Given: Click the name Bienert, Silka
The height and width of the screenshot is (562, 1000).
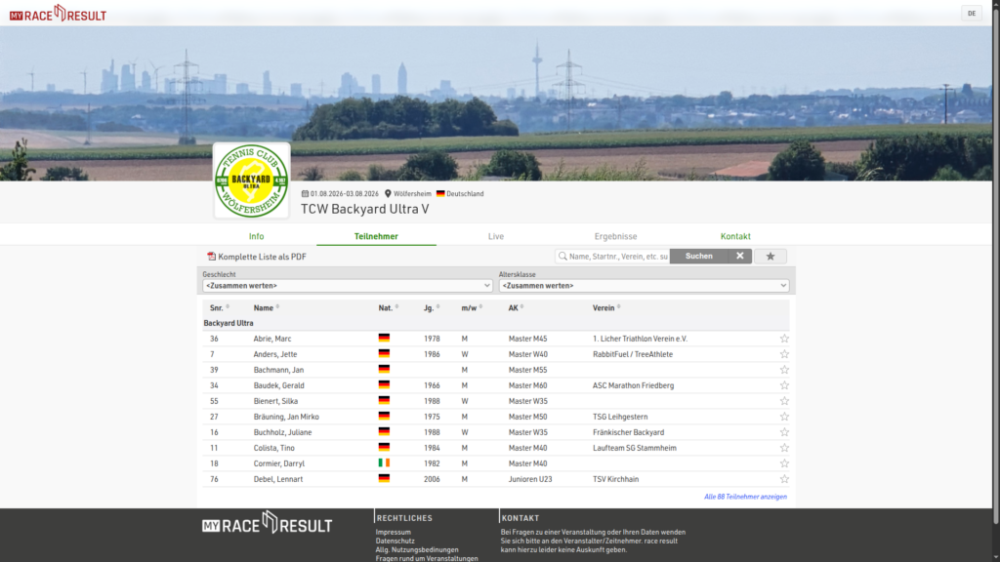Looking at the screenshot, I should coord(275,401).
